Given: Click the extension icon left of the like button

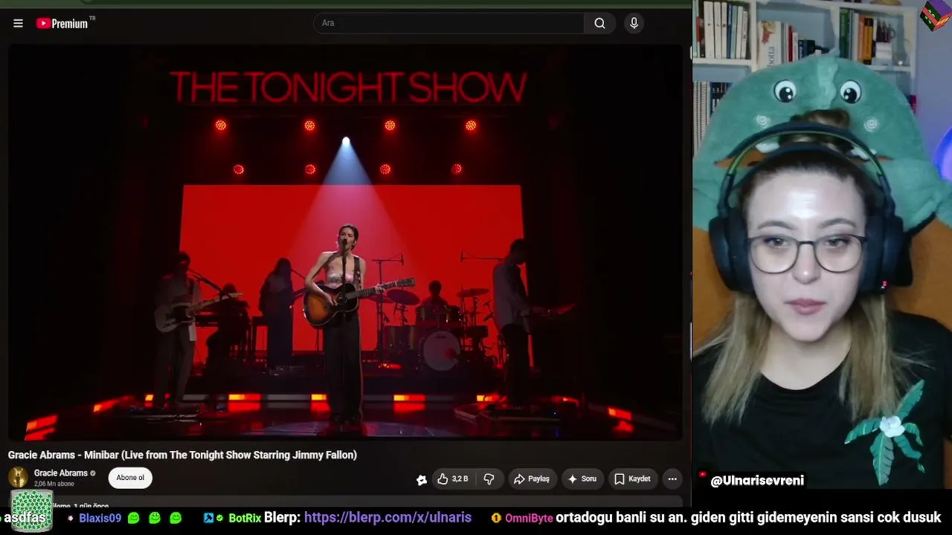Looking at the screenshot, I should pyautogui.click(x=422, y=479).
